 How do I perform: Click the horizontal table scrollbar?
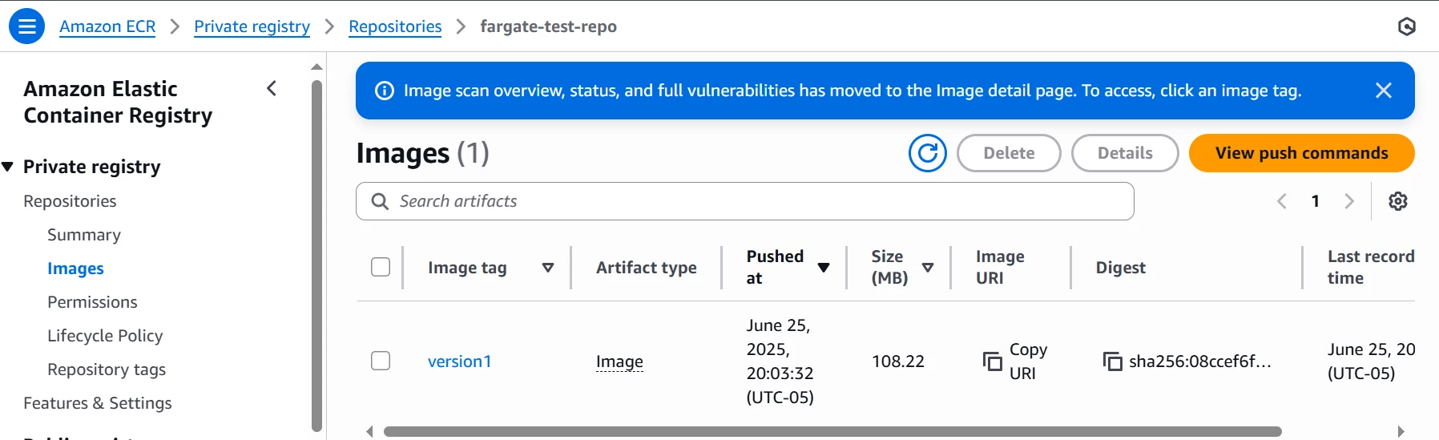point(832,432)
